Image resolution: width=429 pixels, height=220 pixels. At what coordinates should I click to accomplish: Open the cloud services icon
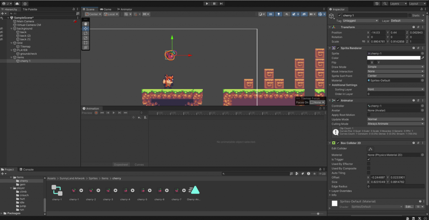pyautogui.click(x=17, y=3)
